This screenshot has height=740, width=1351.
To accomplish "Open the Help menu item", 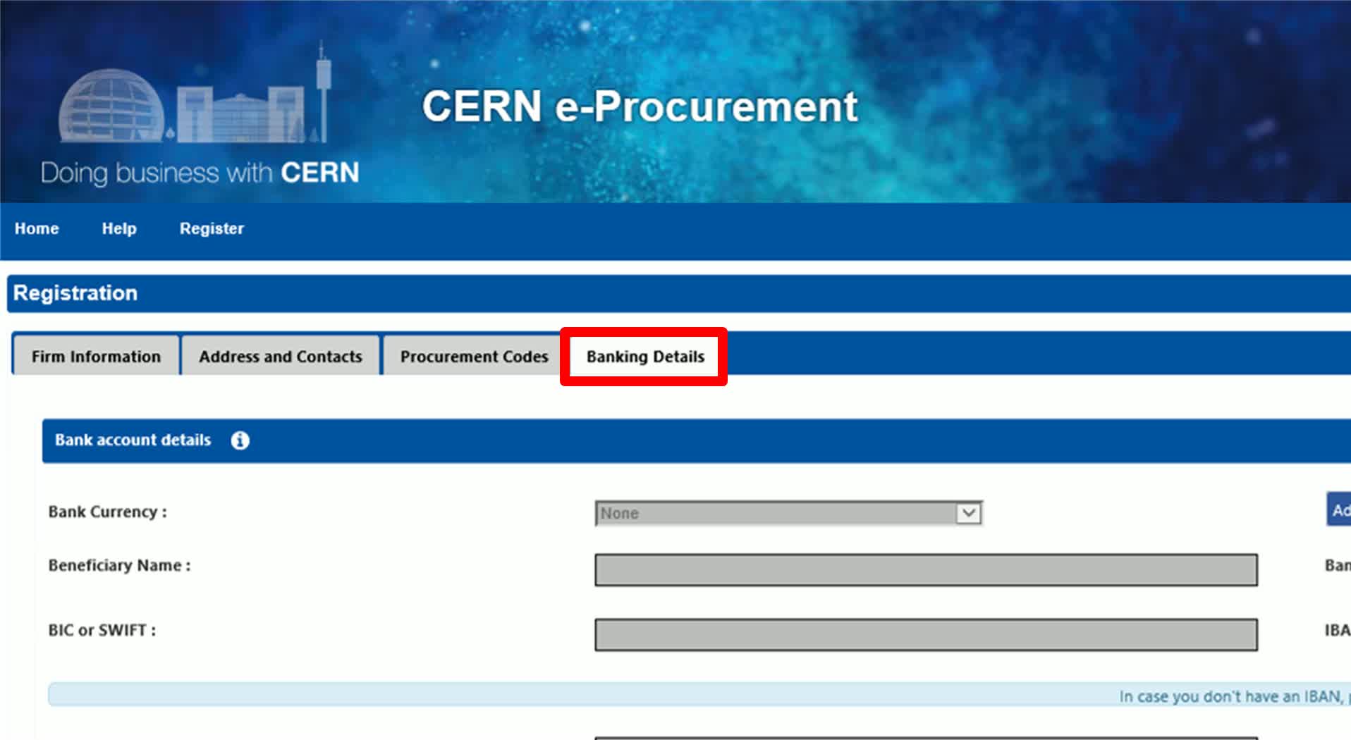I will point(119,228).
